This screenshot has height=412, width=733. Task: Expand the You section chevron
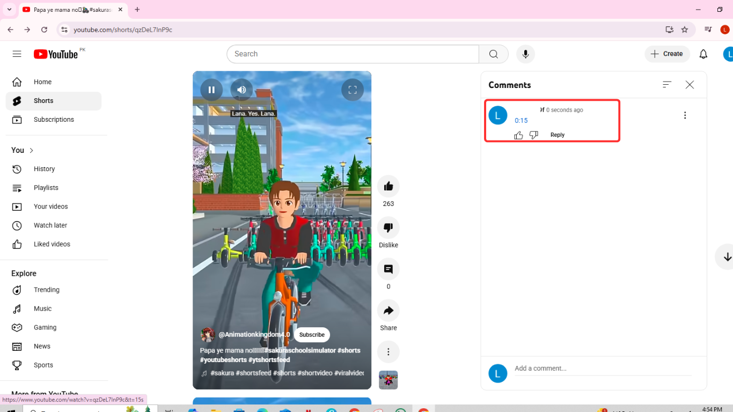pos(32,150)
